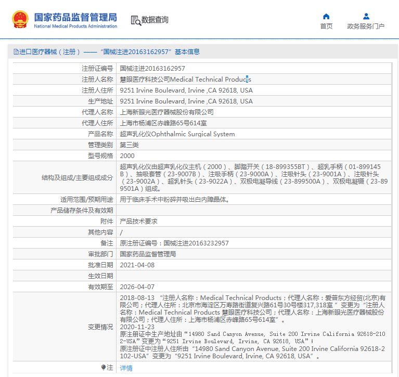Viewport: 399px width, 377px height.
Task: Click the 批准日期 row label
Action: (100, 265)
